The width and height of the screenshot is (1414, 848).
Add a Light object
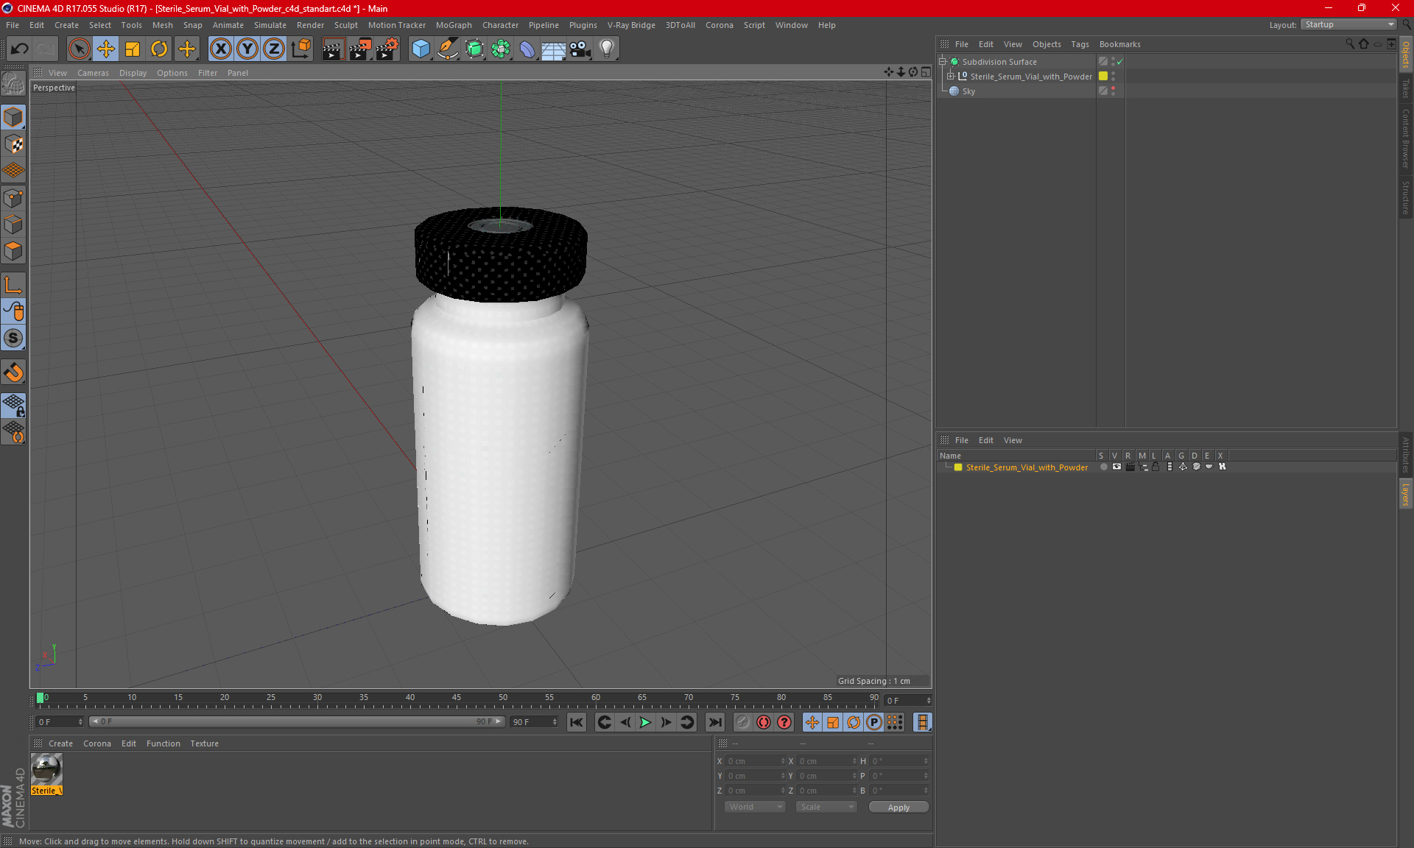pyautogui.click(x=606, y=49)
